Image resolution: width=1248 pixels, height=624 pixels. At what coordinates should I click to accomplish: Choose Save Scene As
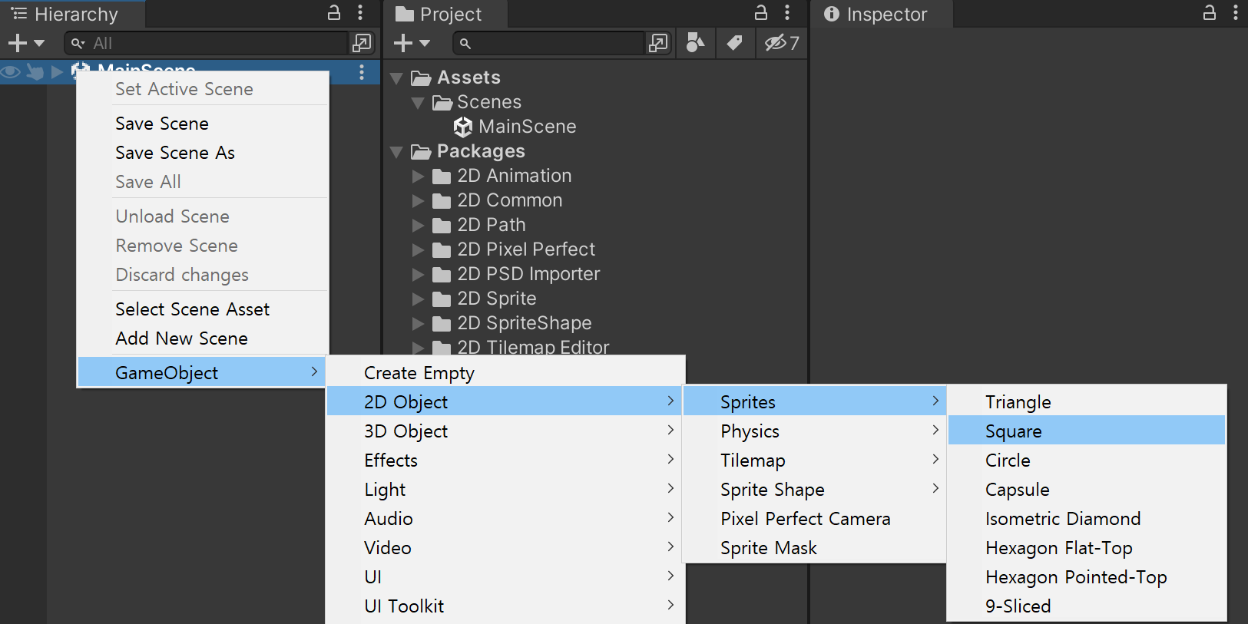pyautogui.click(x=203, y=153)
